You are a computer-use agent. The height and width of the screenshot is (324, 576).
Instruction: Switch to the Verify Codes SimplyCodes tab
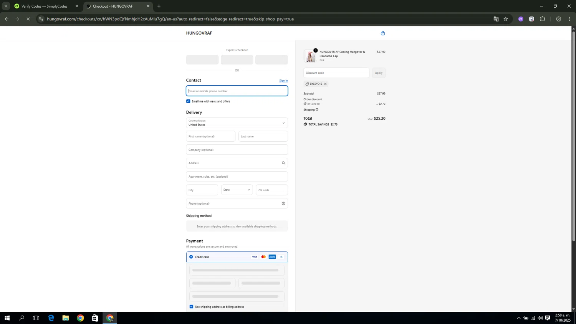point(44,6)
